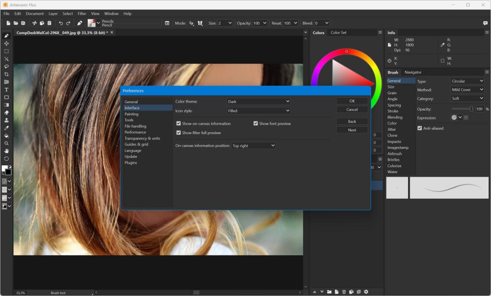Screen dimensions: 491x296
Task: Open the Color theme dropdown
Action: (258, 102)
